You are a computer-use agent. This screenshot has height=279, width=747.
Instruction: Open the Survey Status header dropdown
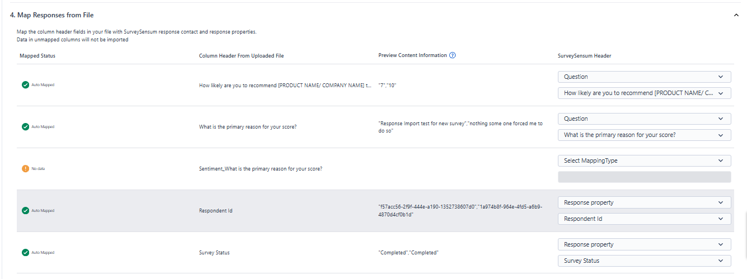click(644, 261)
